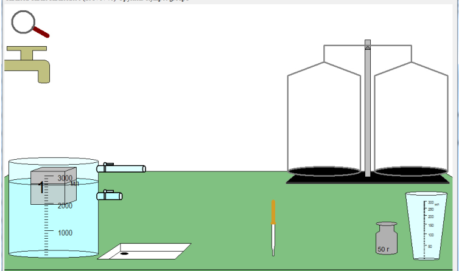Click the right pan of the balance scale
459x271 pixels.
click(x=411, y=171)
